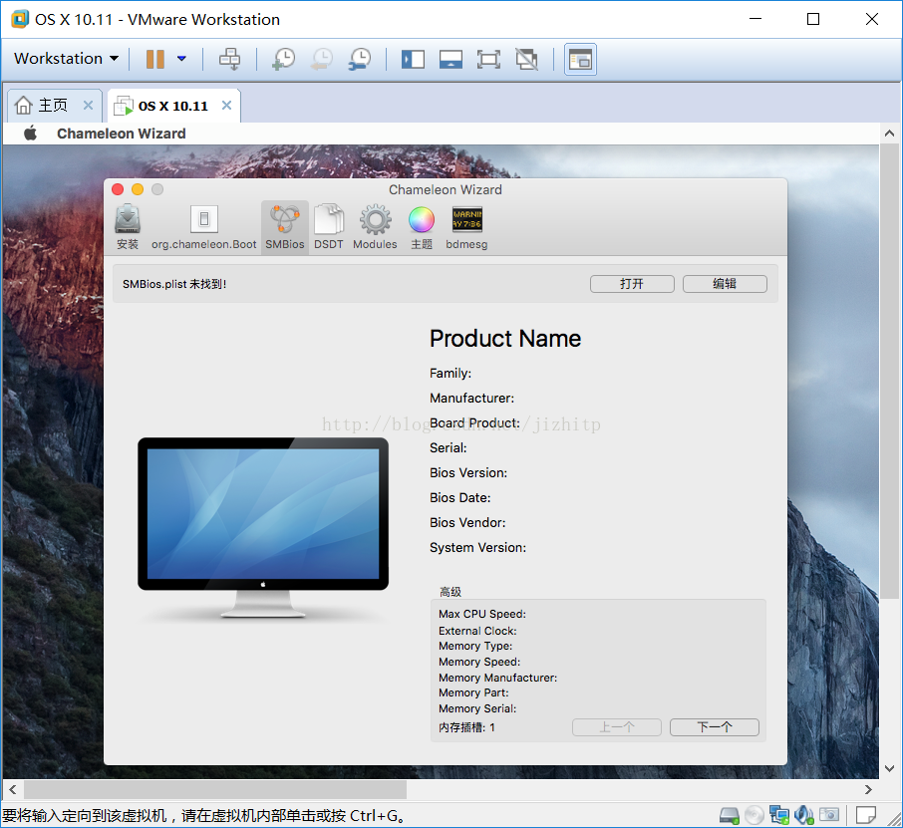Click the 'Serial:' label

click(449, 448)
